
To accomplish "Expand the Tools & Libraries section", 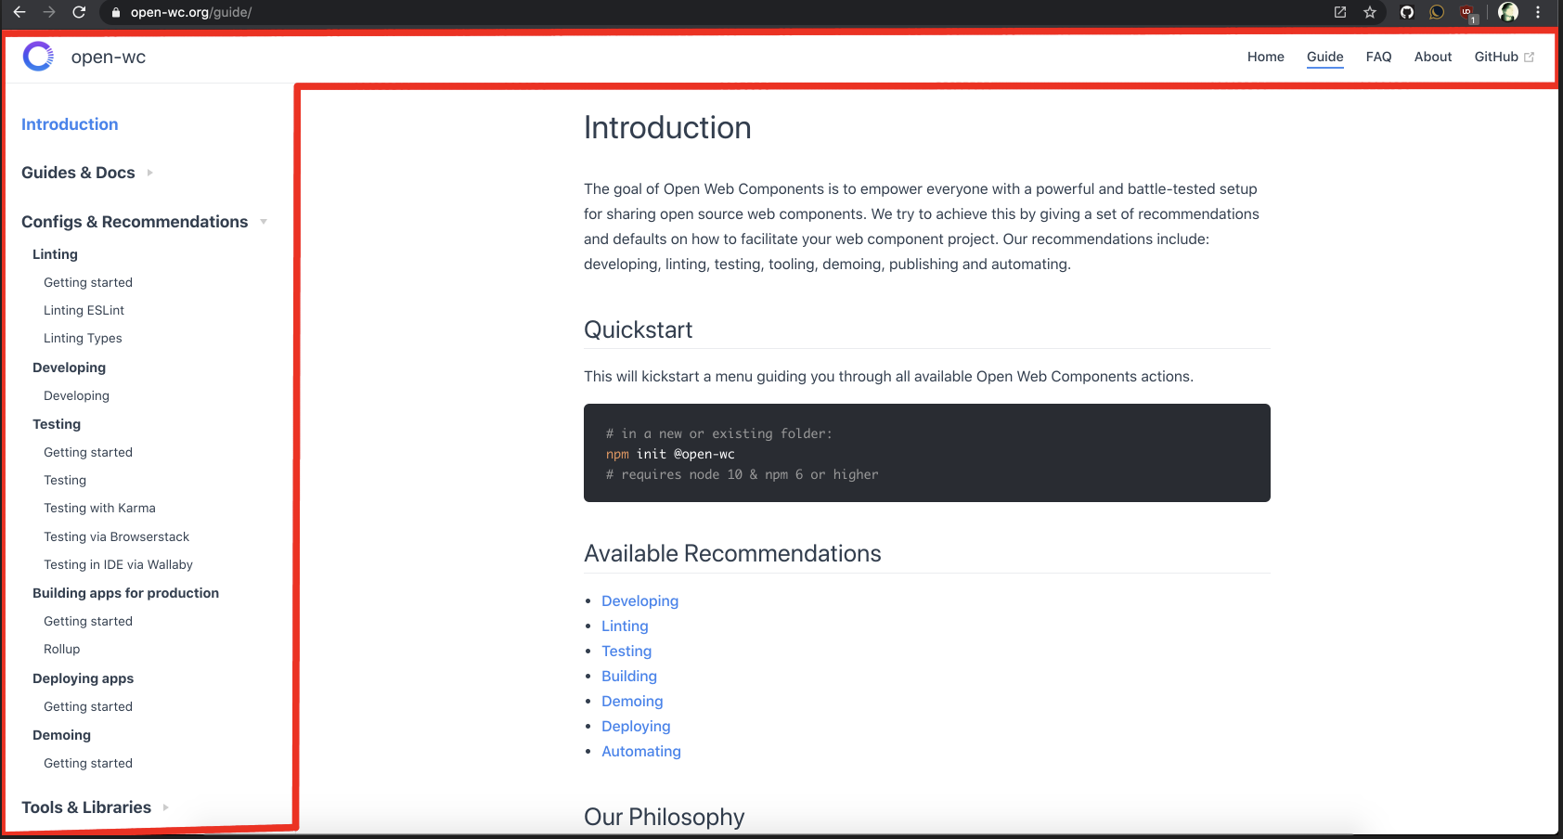I will tap(165, 807).
